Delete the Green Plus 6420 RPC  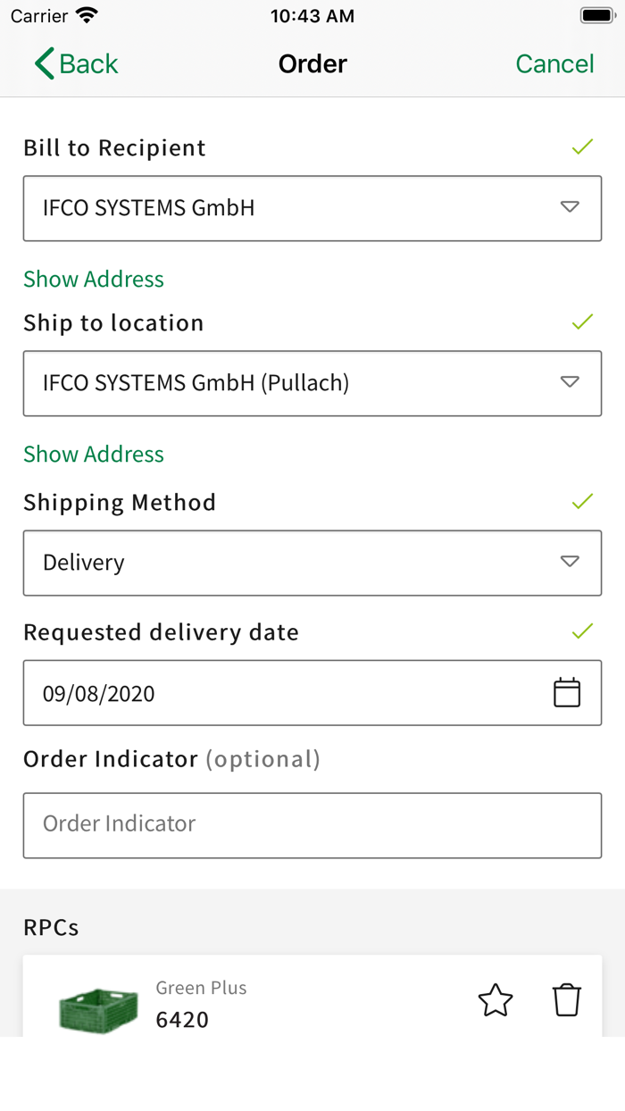pos(568,1000)
